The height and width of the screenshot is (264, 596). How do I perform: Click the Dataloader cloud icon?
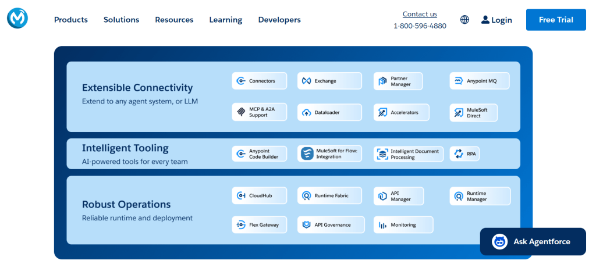[x=306, y=112]
